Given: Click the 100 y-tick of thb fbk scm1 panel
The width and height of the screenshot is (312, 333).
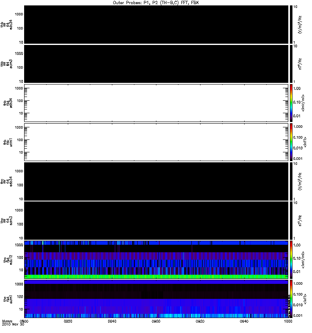Looking at the screenshot, I should pyautogui.click(x=20, y=140).
